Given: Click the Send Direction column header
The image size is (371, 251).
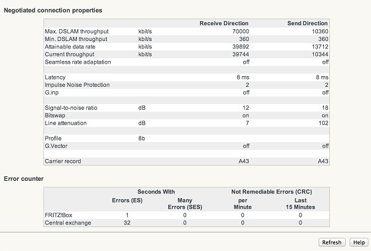Looking at the screenshot, I should 307,23.
